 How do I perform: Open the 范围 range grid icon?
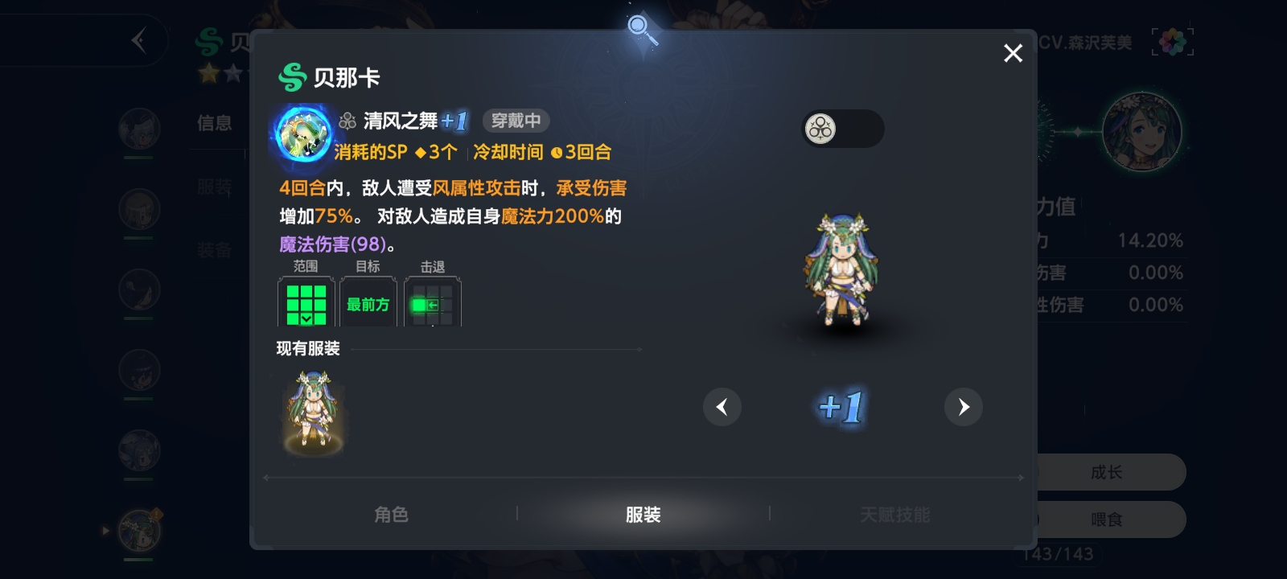306,302
